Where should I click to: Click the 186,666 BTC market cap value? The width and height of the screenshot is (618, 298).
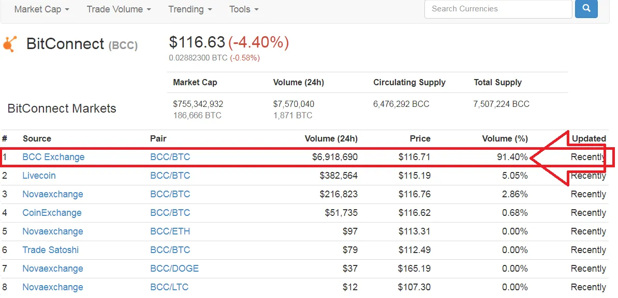click(197, 115)
